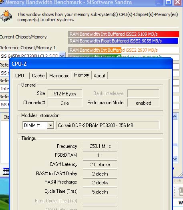
Task: Click the CPU-Z window title bar
Action: [x=91, y=64]
